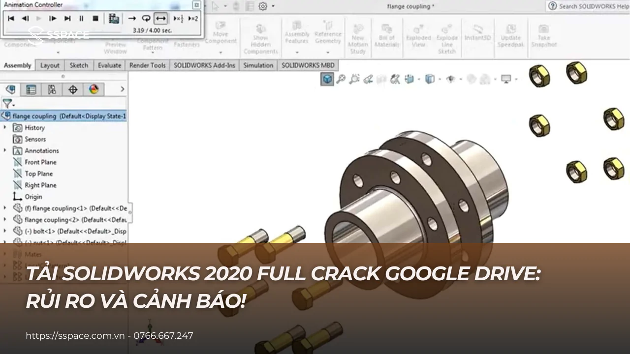Jump to animation start in Animation Controller
This screenshot has width=630, height=354.
coord(11,19)
